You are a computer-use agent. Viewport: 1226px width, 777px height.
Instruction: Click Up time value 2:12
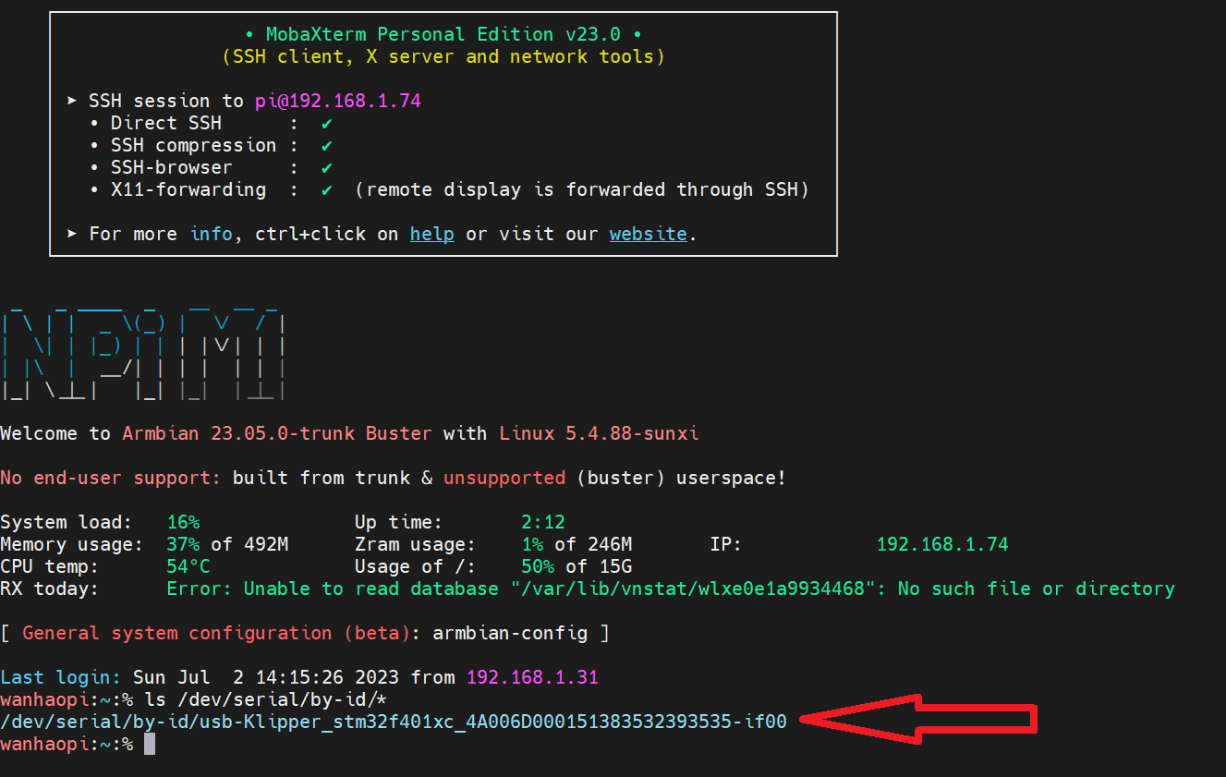point(543,522)
